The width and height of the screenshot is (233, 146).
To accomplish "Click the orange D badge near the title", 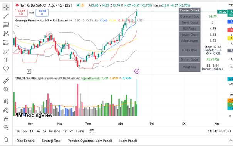I will coord(82,5).
